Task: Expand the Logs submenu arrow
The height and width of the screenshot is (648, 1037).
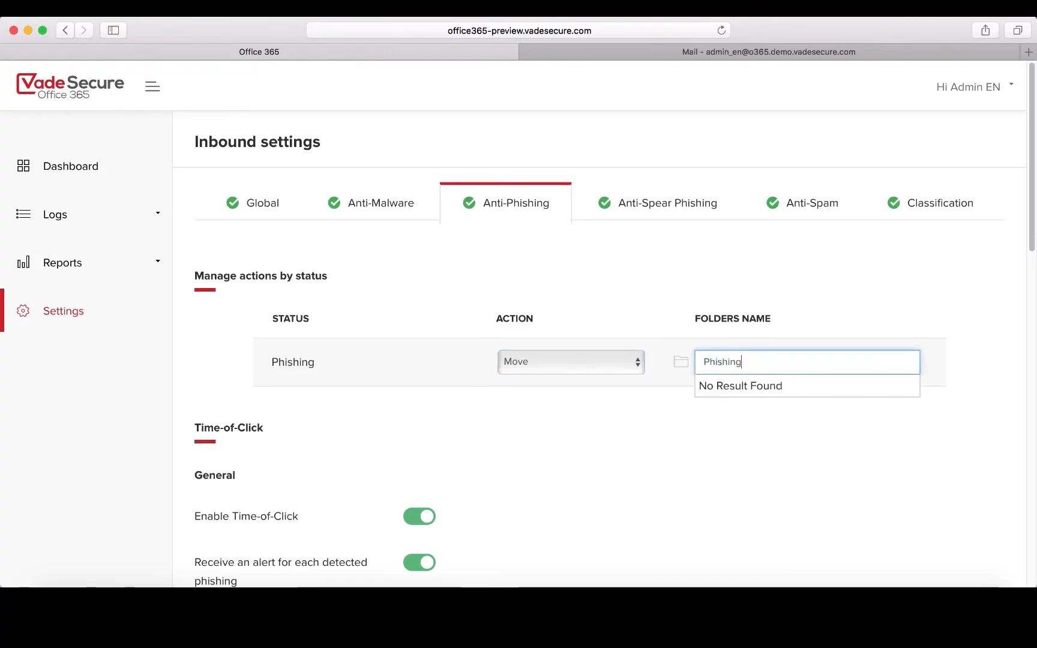Action: click(x=158, y=214)
